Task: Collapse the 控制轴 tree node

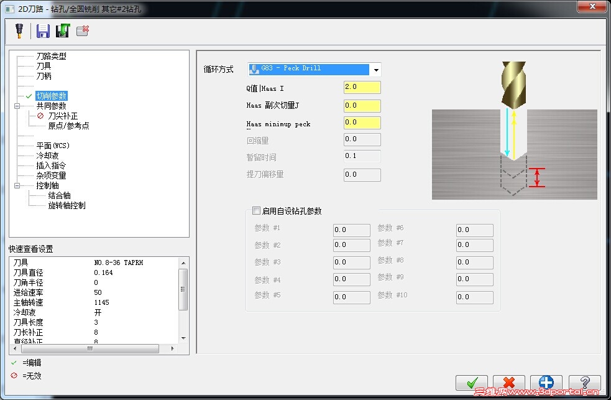Action: pos(17,185)
